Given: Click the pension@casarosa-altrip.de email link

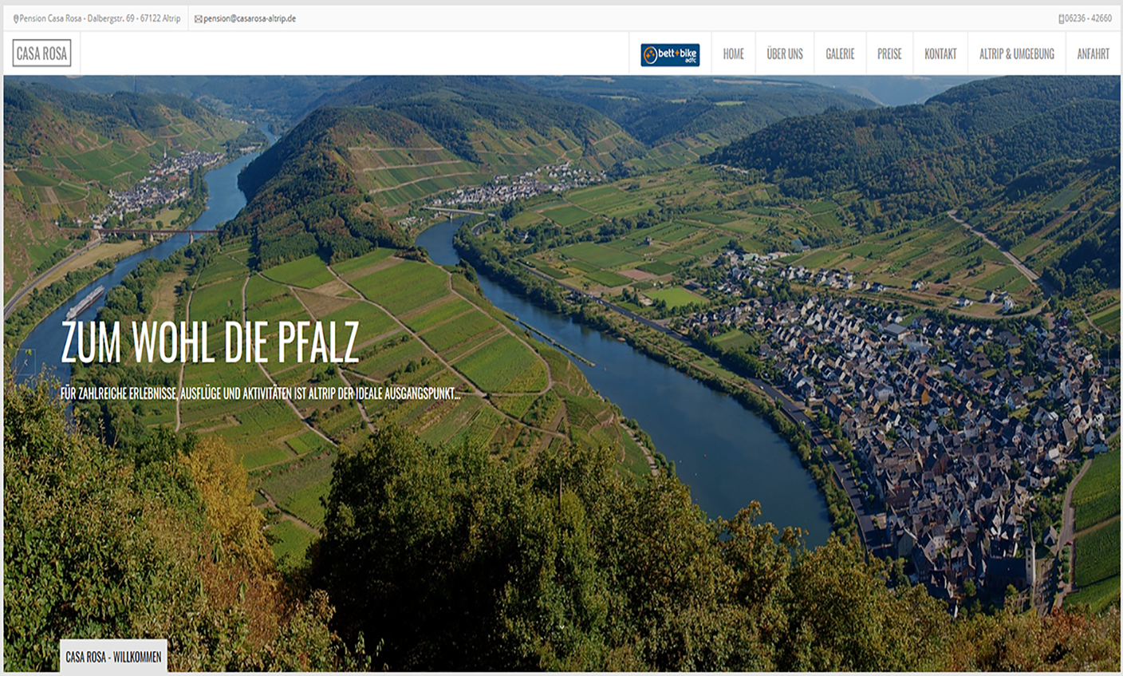Looking at the screenshot, I should 250,18.
